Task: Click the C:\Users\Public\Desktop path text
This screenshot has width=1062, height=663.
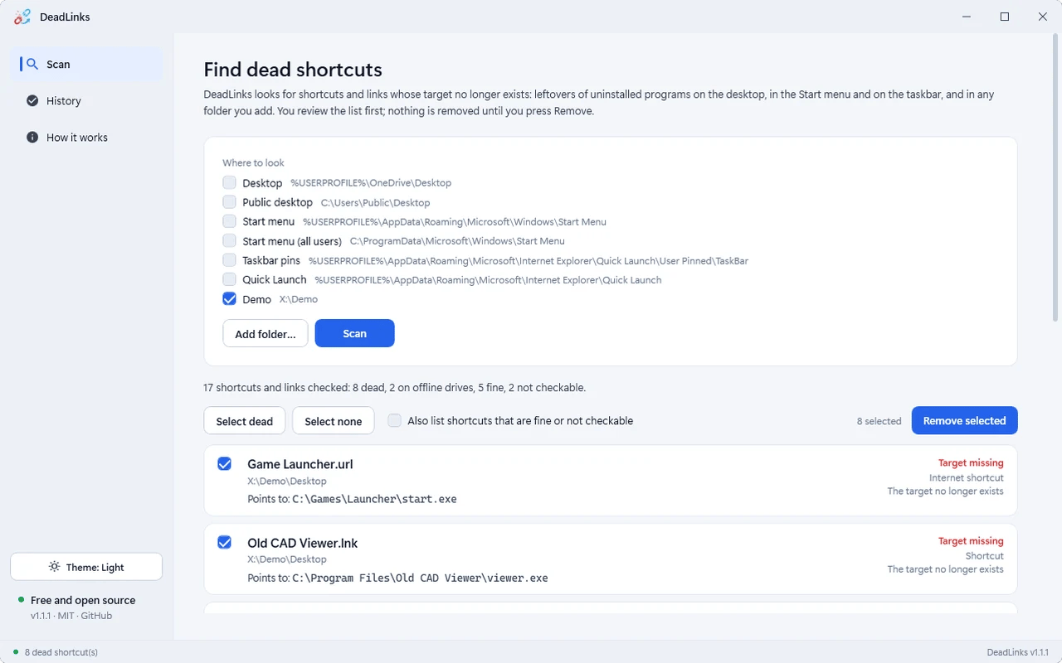Action: tap(376, 202)
